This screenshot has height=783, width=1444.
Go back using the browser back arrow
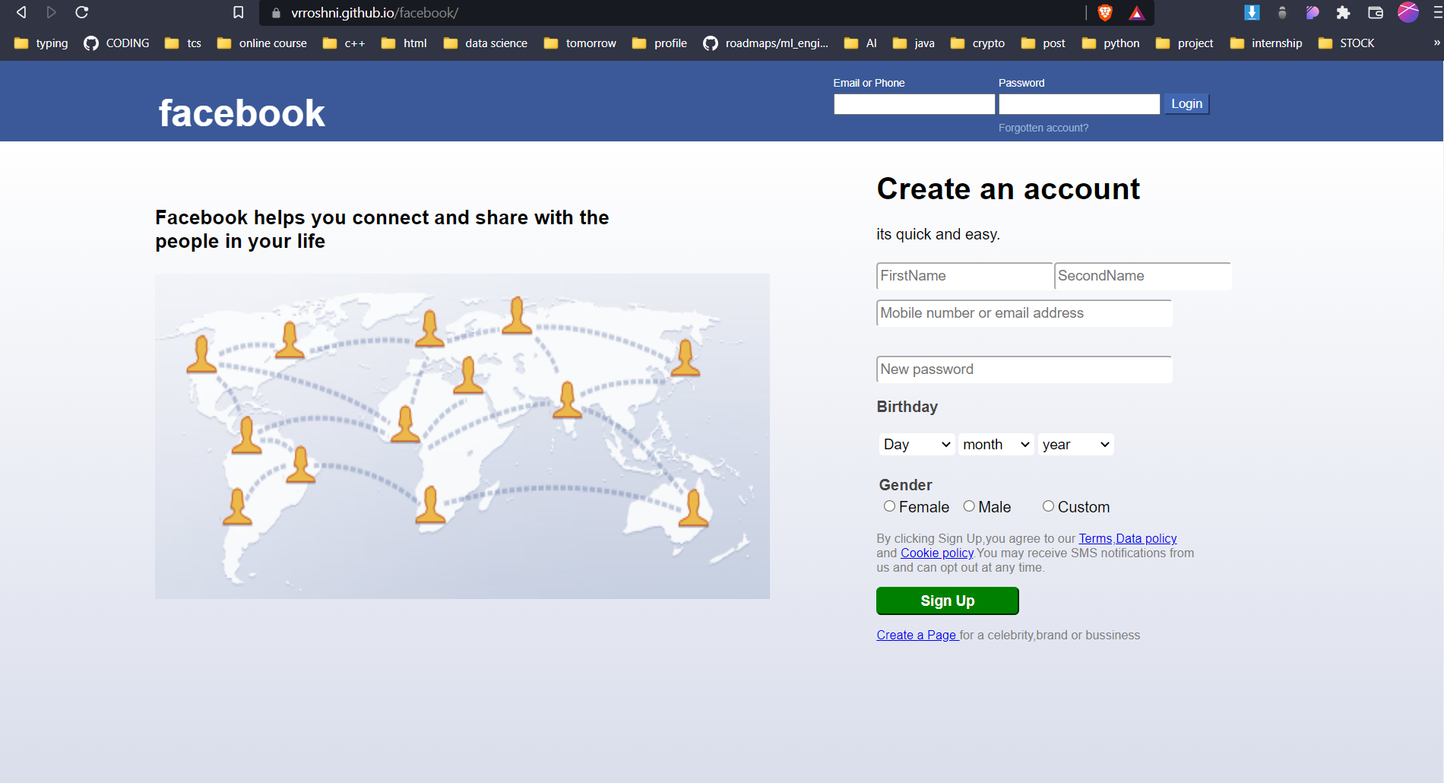click(x=21, y=12)
